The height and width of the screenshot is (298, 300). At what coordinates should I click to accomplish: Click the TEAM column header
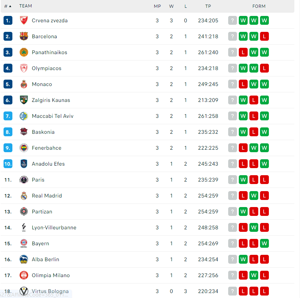[25, 6]
